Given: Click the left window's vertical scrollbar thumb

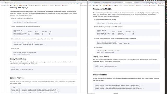Looking at the screenshot, I should click(87, 56).
